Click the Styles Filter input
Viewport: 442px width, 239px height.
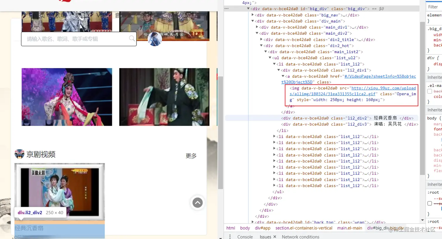[x=434, y=7]
